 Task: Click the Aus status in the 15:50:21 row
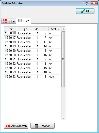tap(51, 59)
